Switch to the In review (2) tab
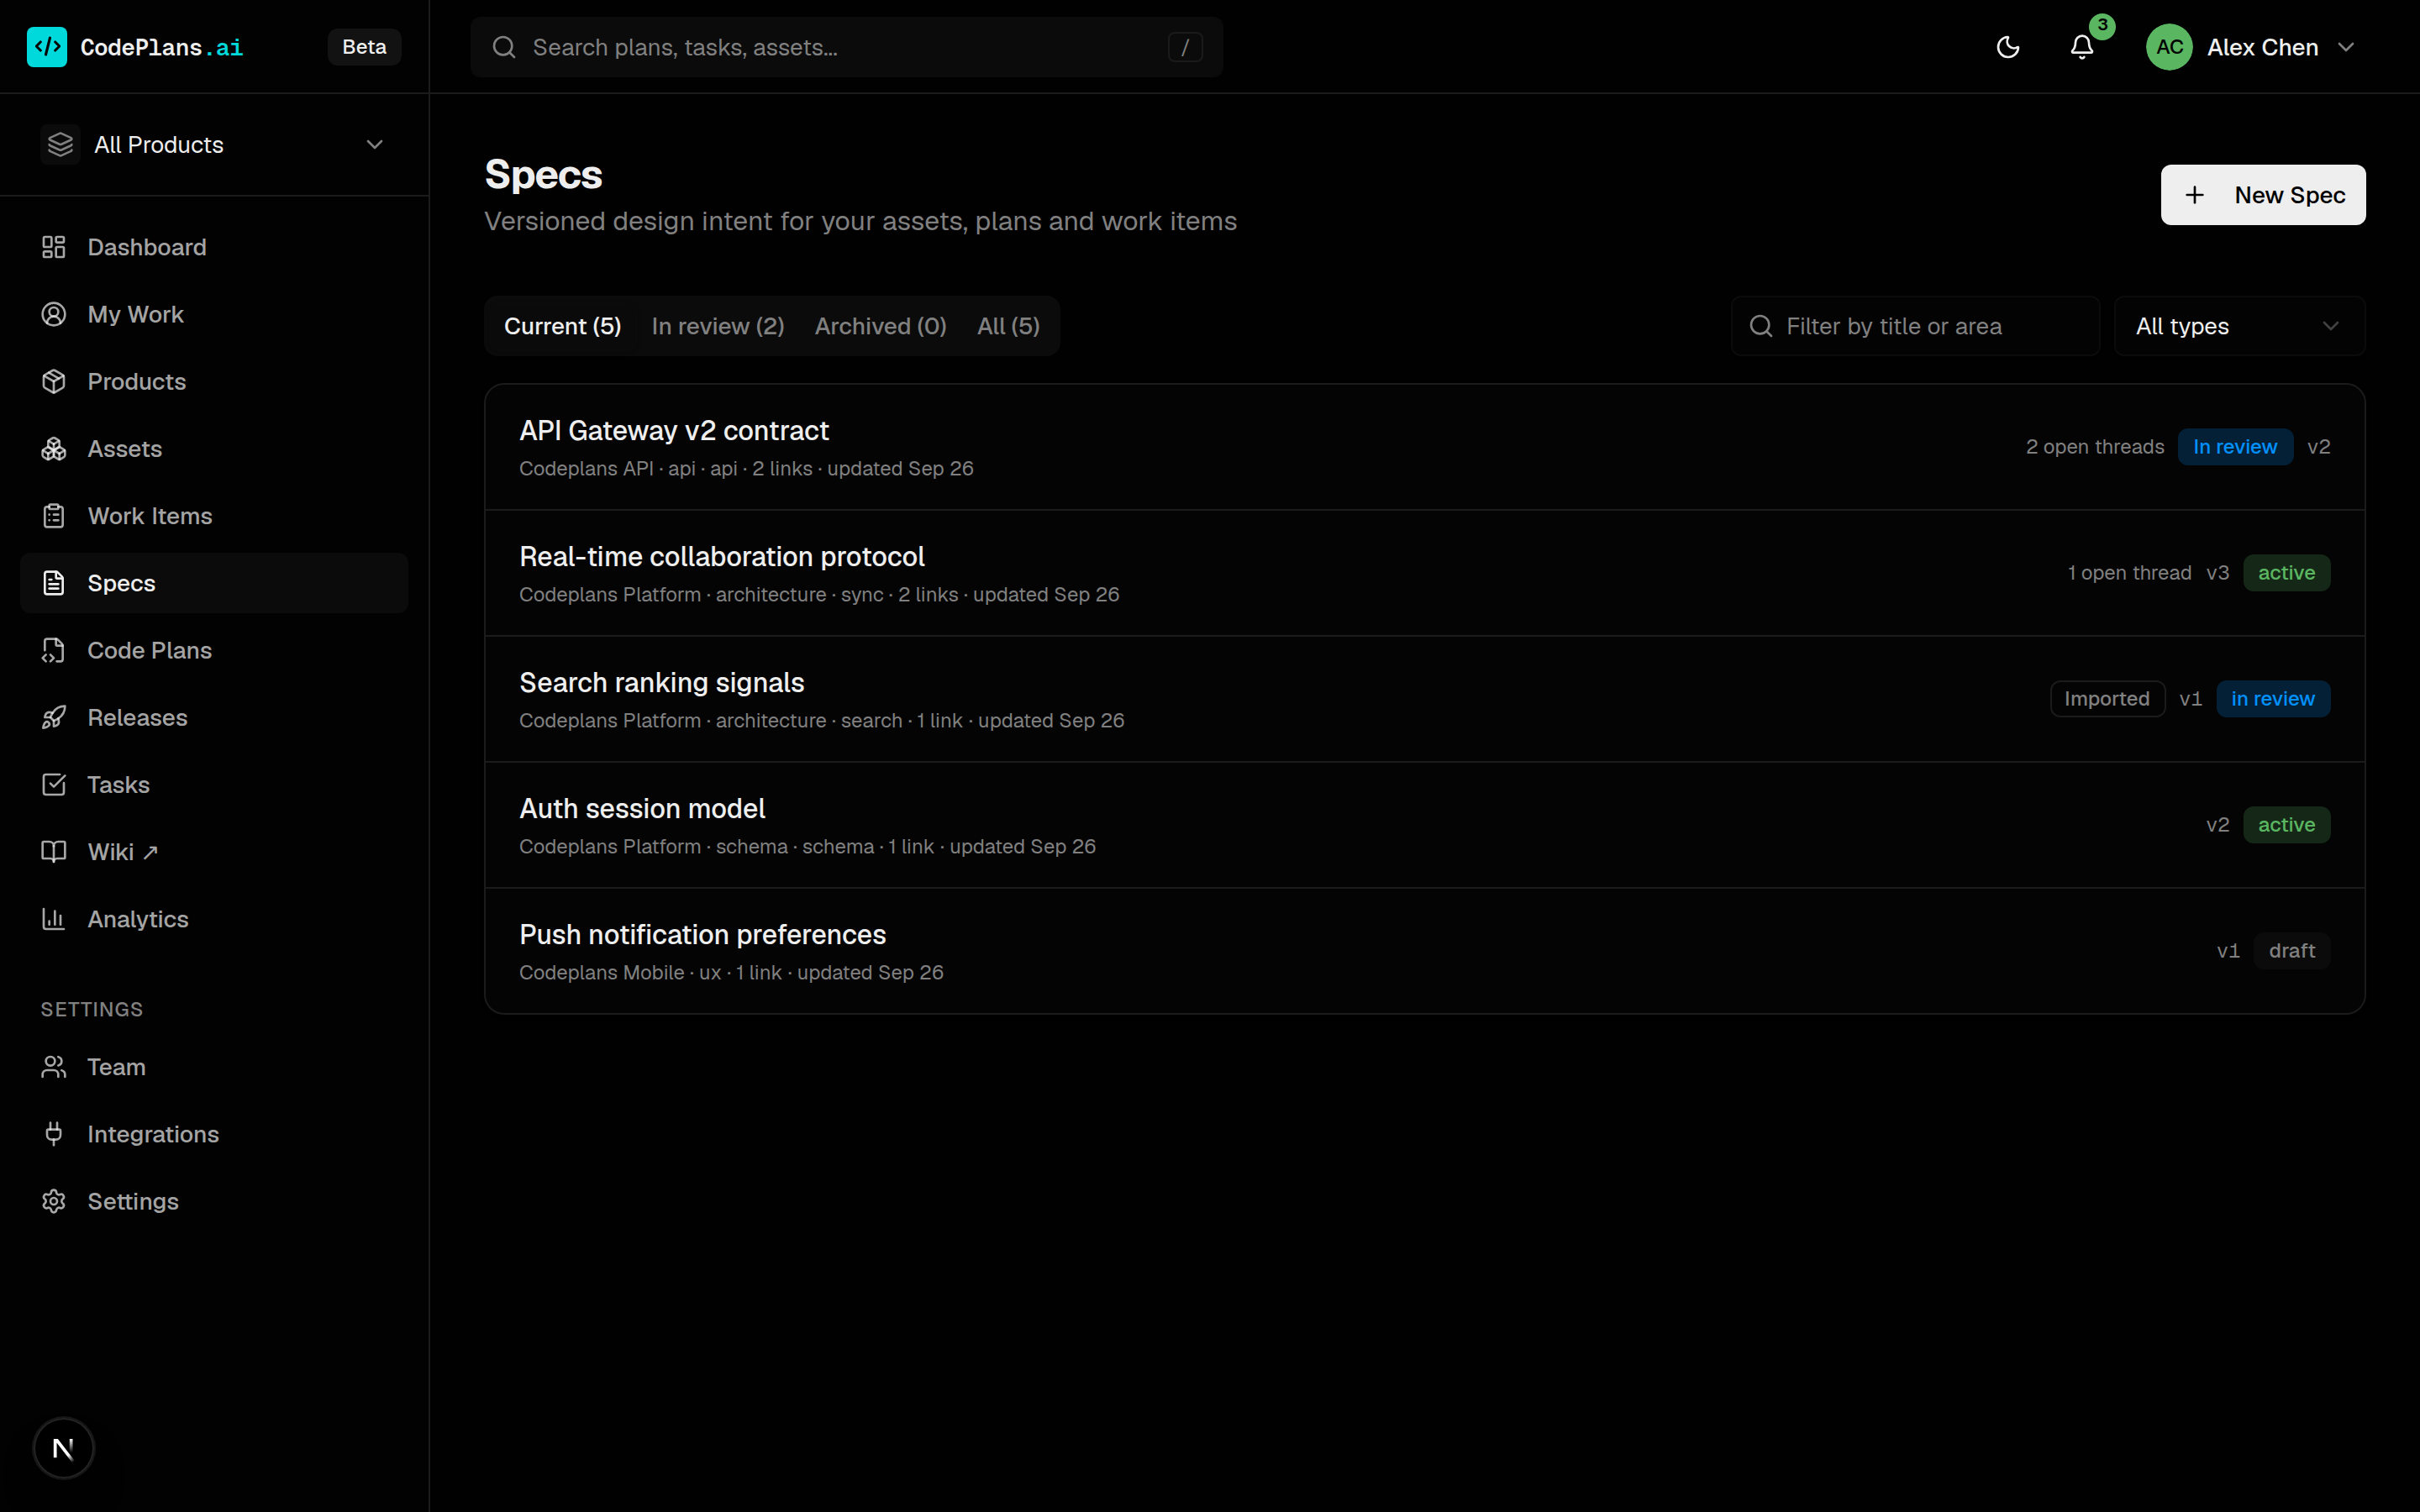The image size is (2420, 1512). 717,326
